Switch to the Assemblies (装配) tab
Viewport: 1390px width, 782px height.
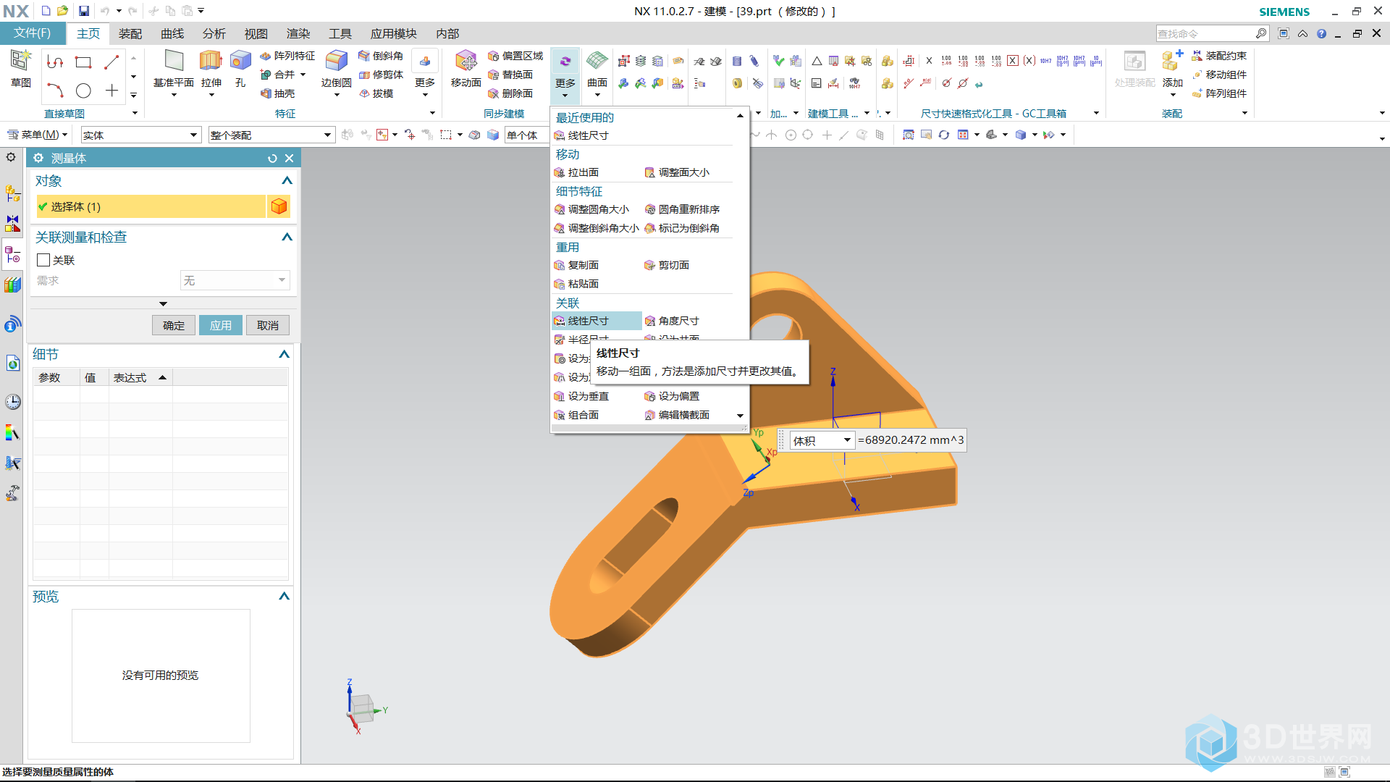coord(130,34)
